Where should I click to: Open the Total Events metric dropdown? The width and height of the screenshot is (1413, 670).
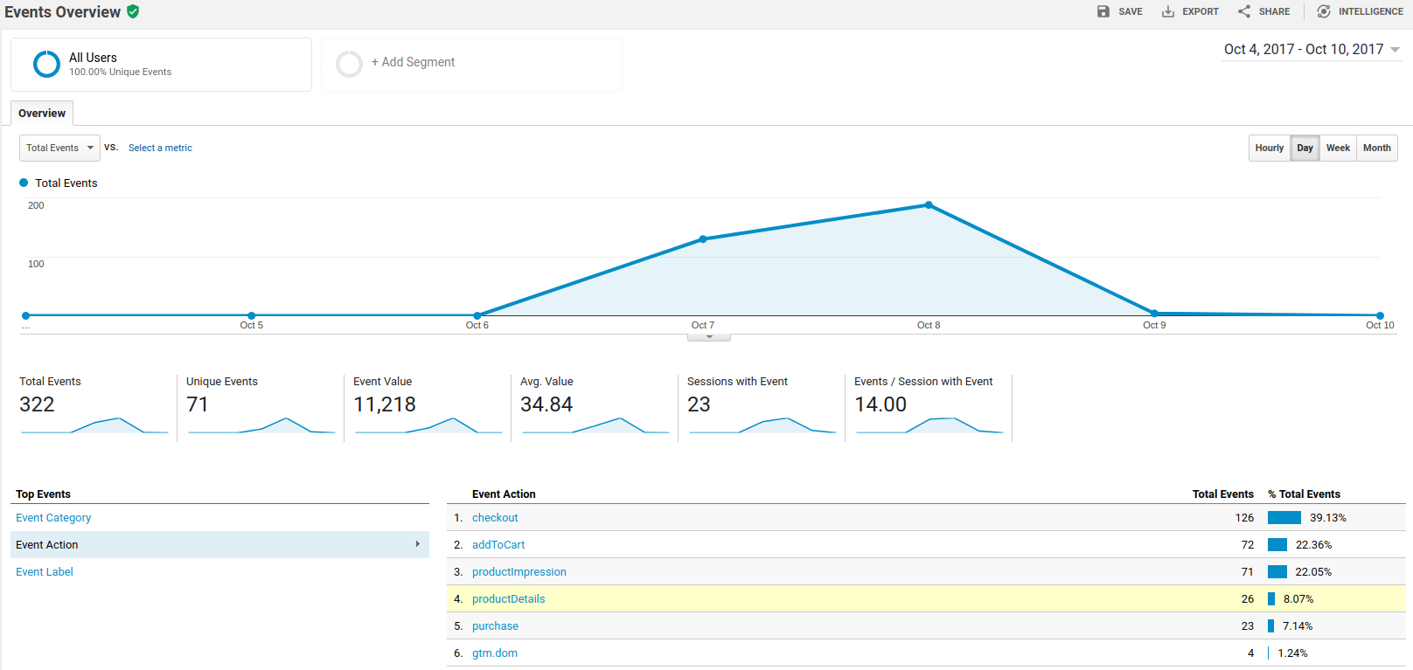coord(59,148)
